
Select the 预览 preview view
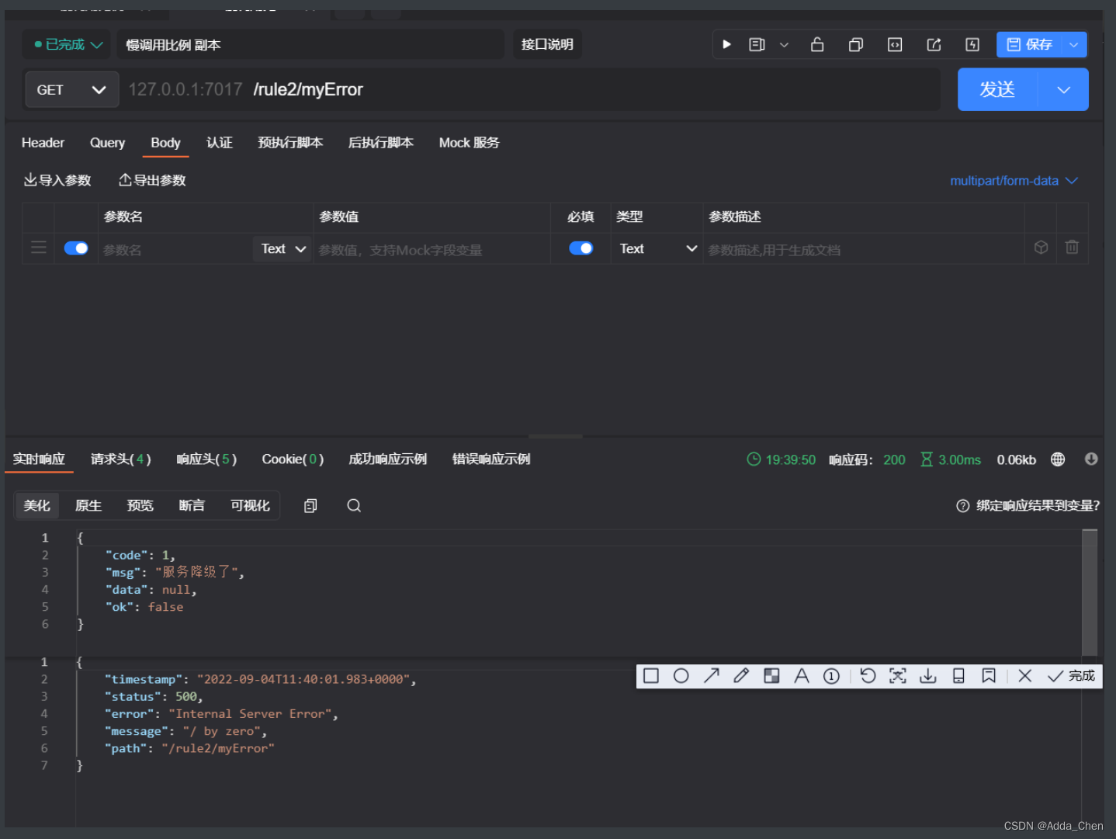point(140,505)
